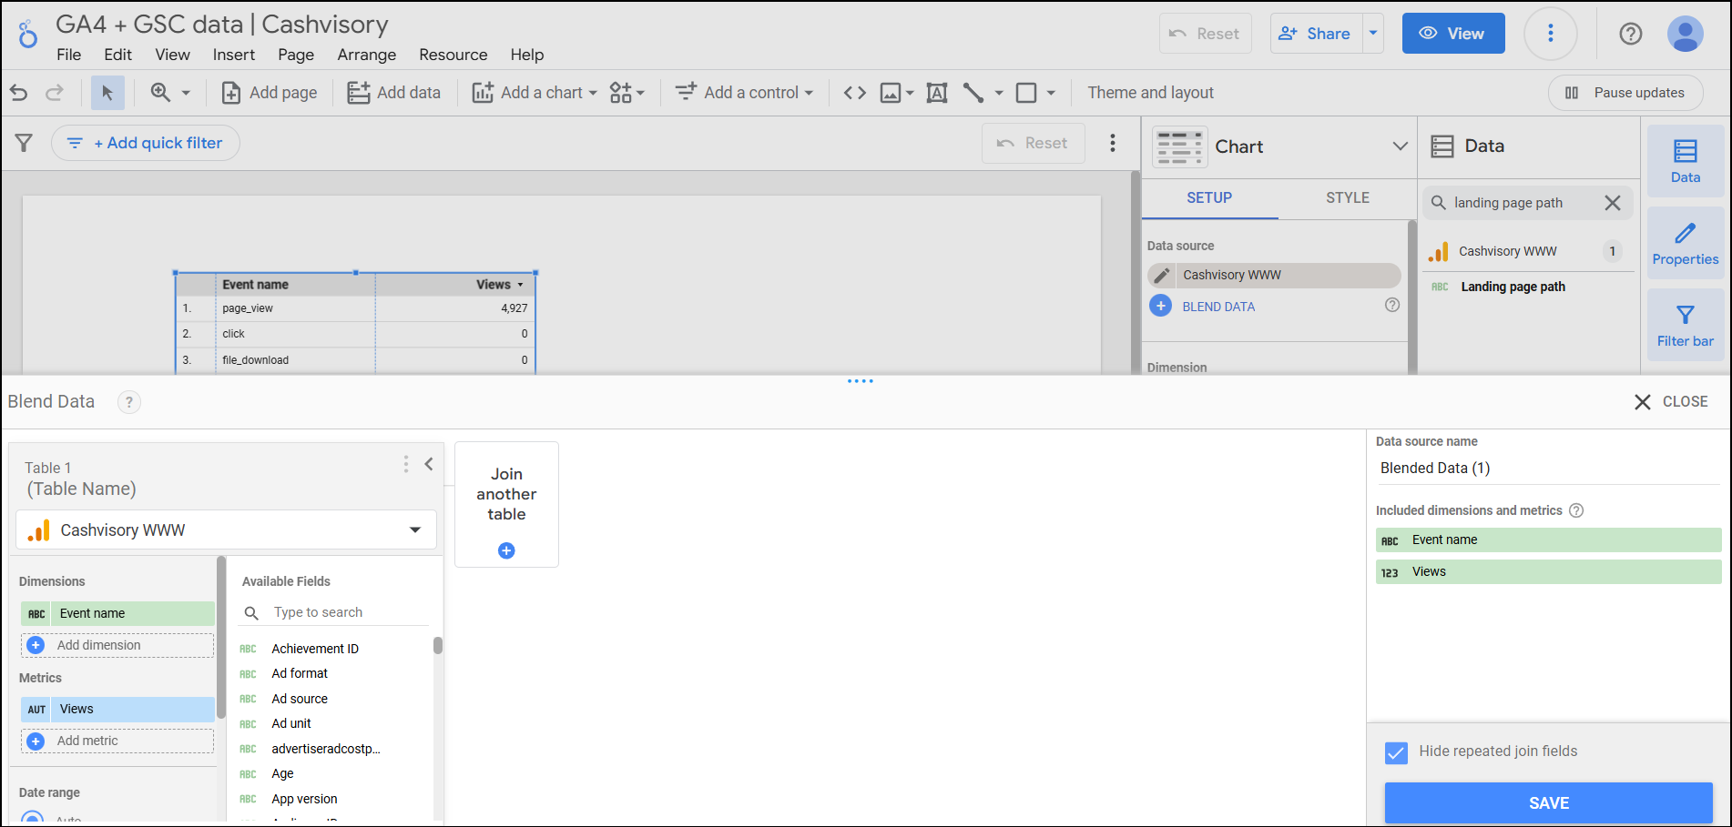Image resolution: width=1732 pixels, height=827 pixels.
Task: Open the Filter bar side panel tab
Action: pos(1686,326)
